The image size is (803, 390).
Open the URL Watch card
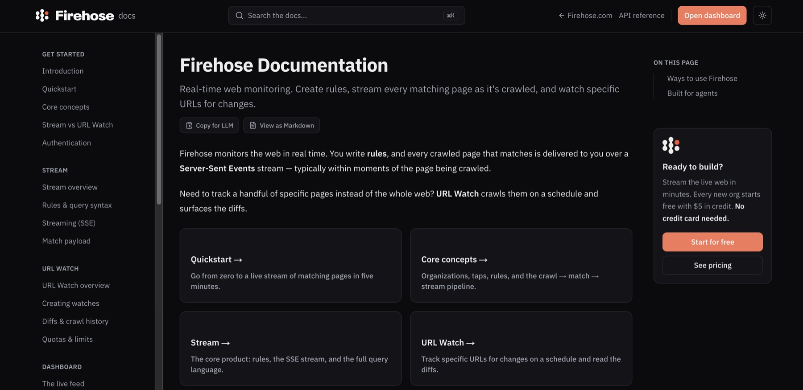(x=521, y=349)
